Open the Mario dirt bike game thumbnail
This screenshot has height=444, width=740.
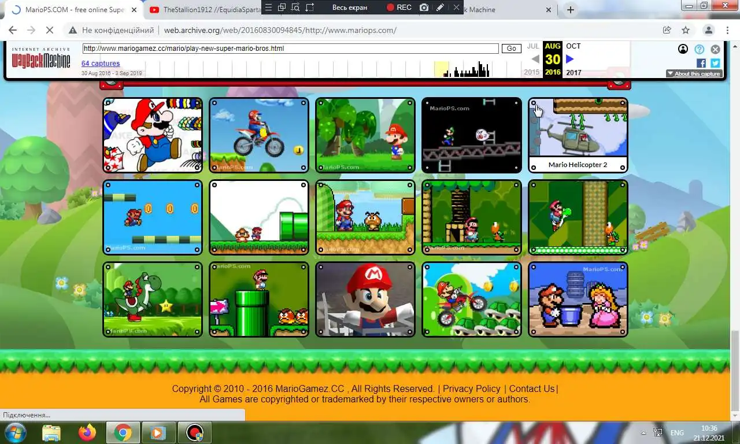(x=259, y=135)
